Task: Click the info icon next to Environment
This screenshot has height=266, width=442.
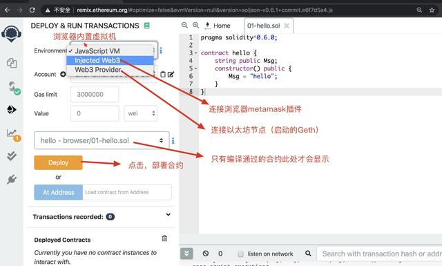Action: click(x=161, y=50)
